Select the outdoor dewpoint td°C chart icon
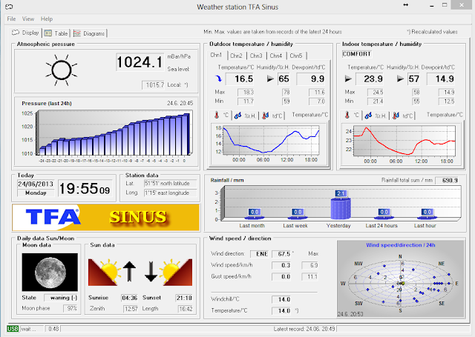 (266, 116)
